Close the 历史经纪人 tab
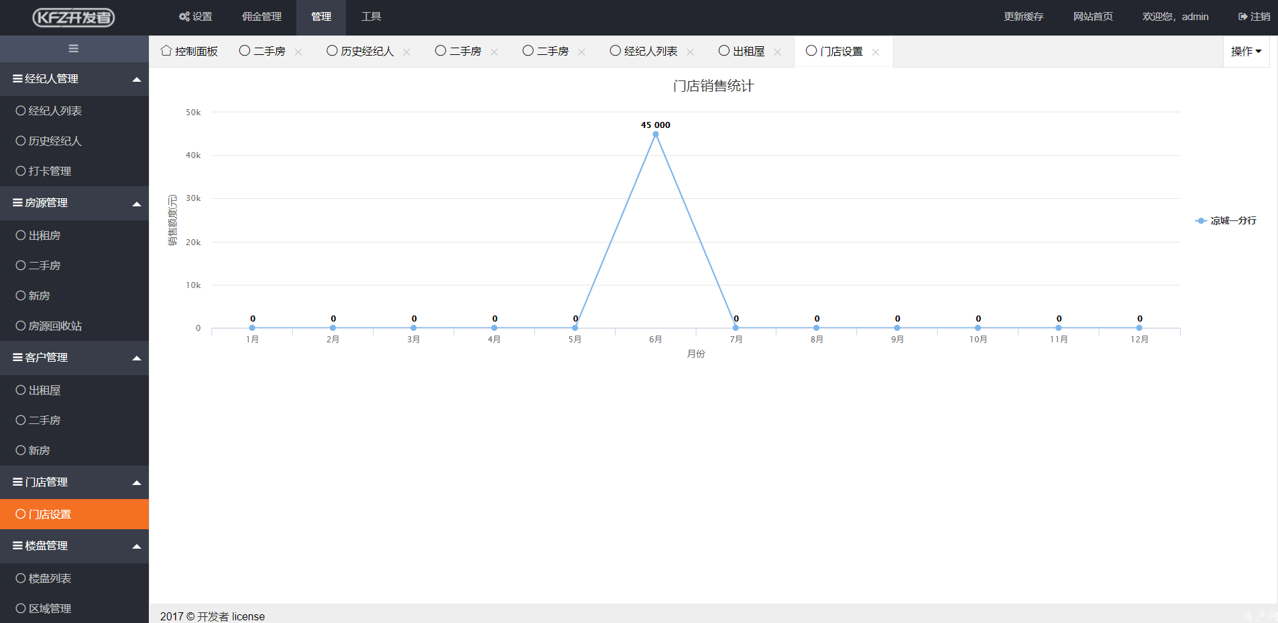 tap(407, 52)
